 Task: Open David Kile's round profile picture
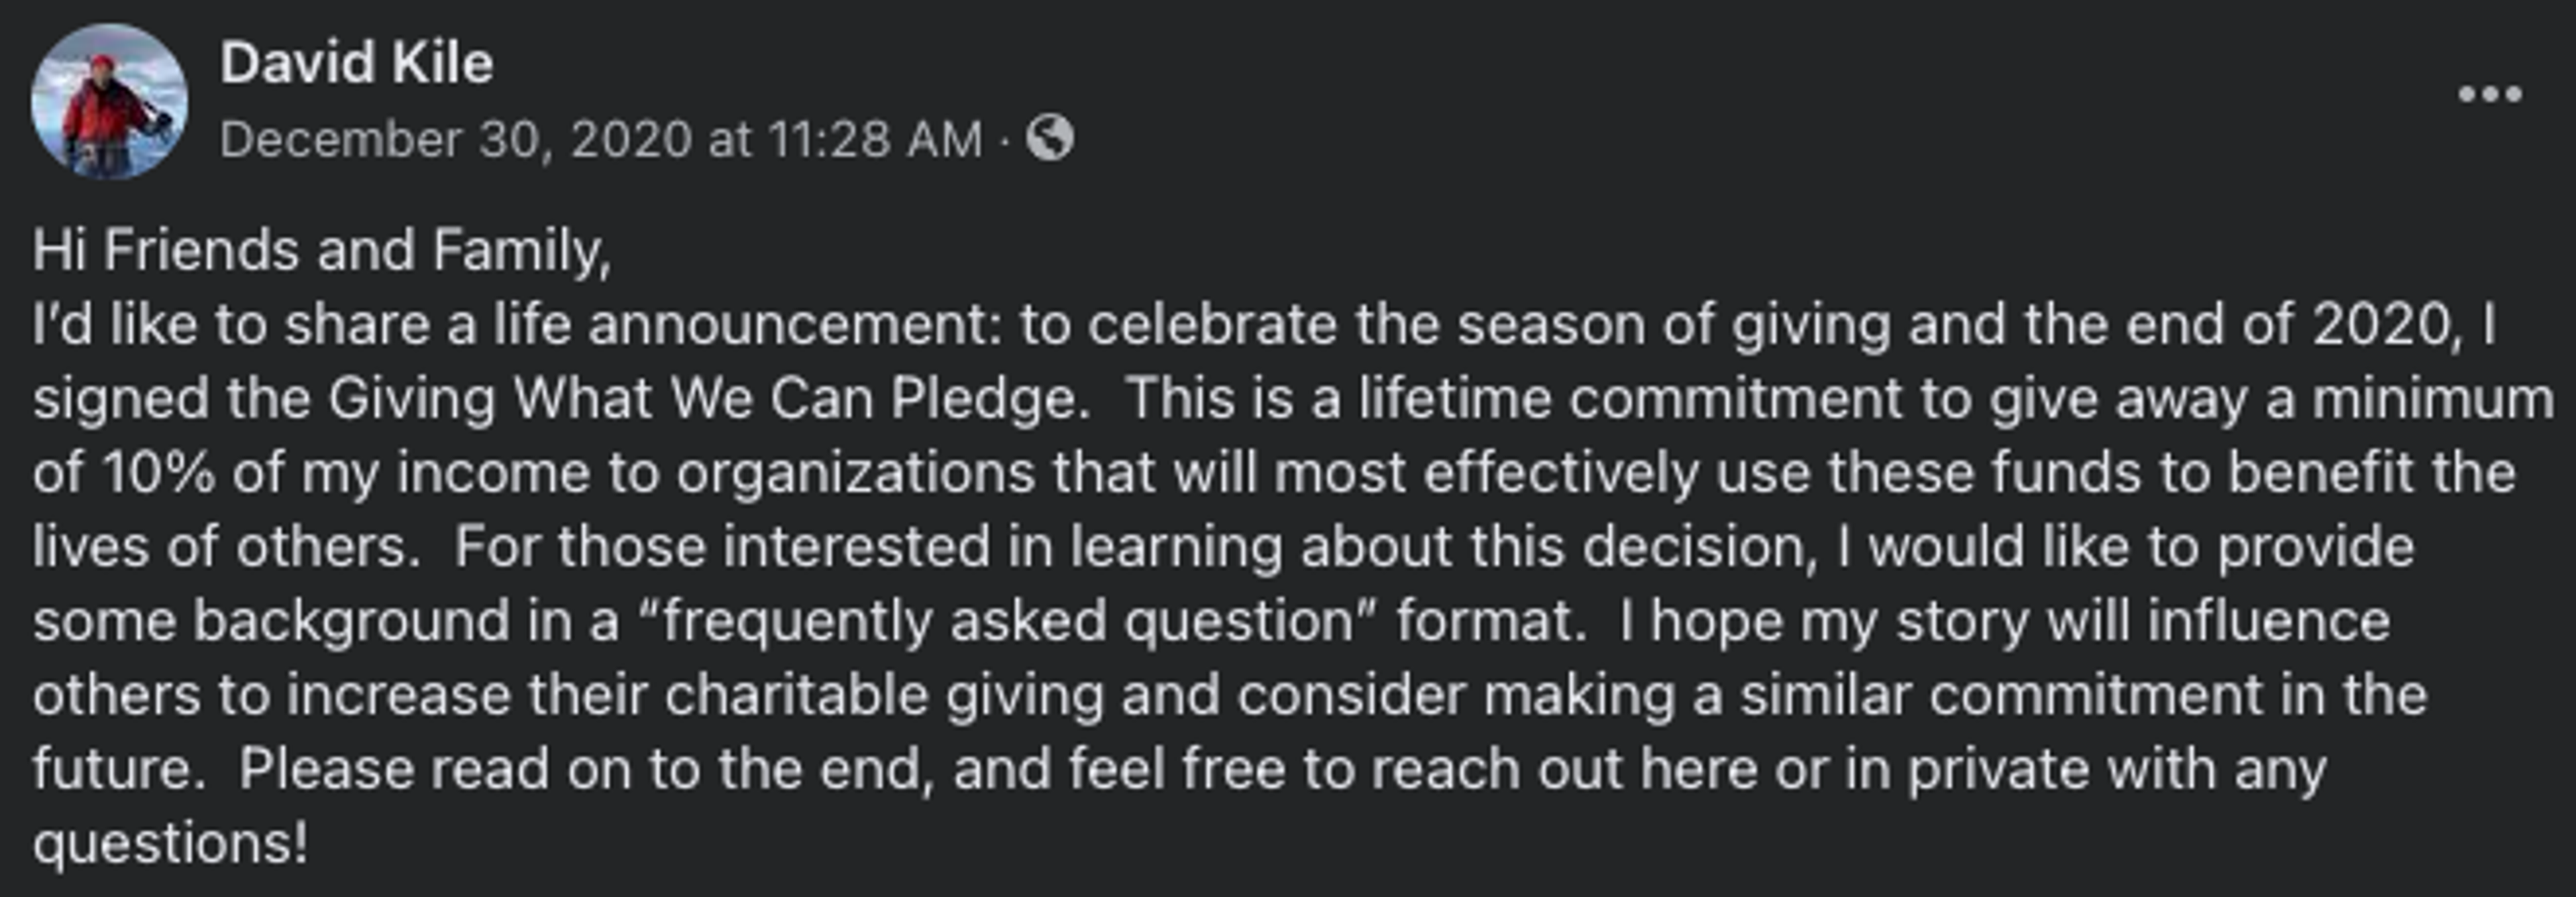[x=109, y=101]
